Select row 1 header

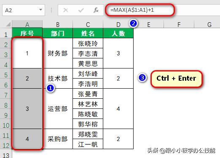6,33
